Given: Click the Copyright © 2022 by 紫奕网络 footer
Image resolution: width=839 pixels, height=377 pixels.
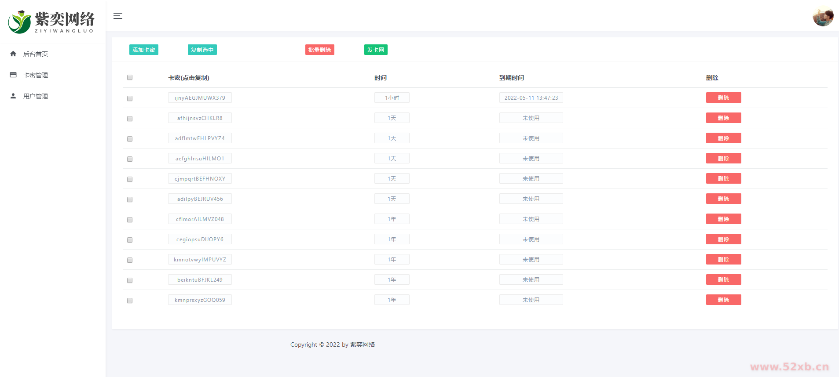Looking at the screenshot, I should pyautogui.click(x=333, y=344).
